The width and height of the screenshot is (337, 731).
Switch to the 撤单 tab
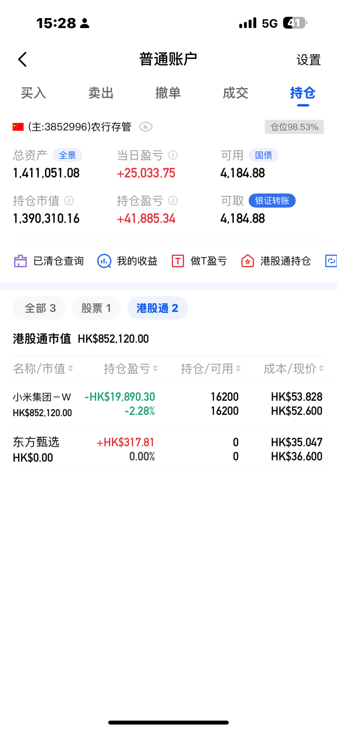click(x=168, y=93)
